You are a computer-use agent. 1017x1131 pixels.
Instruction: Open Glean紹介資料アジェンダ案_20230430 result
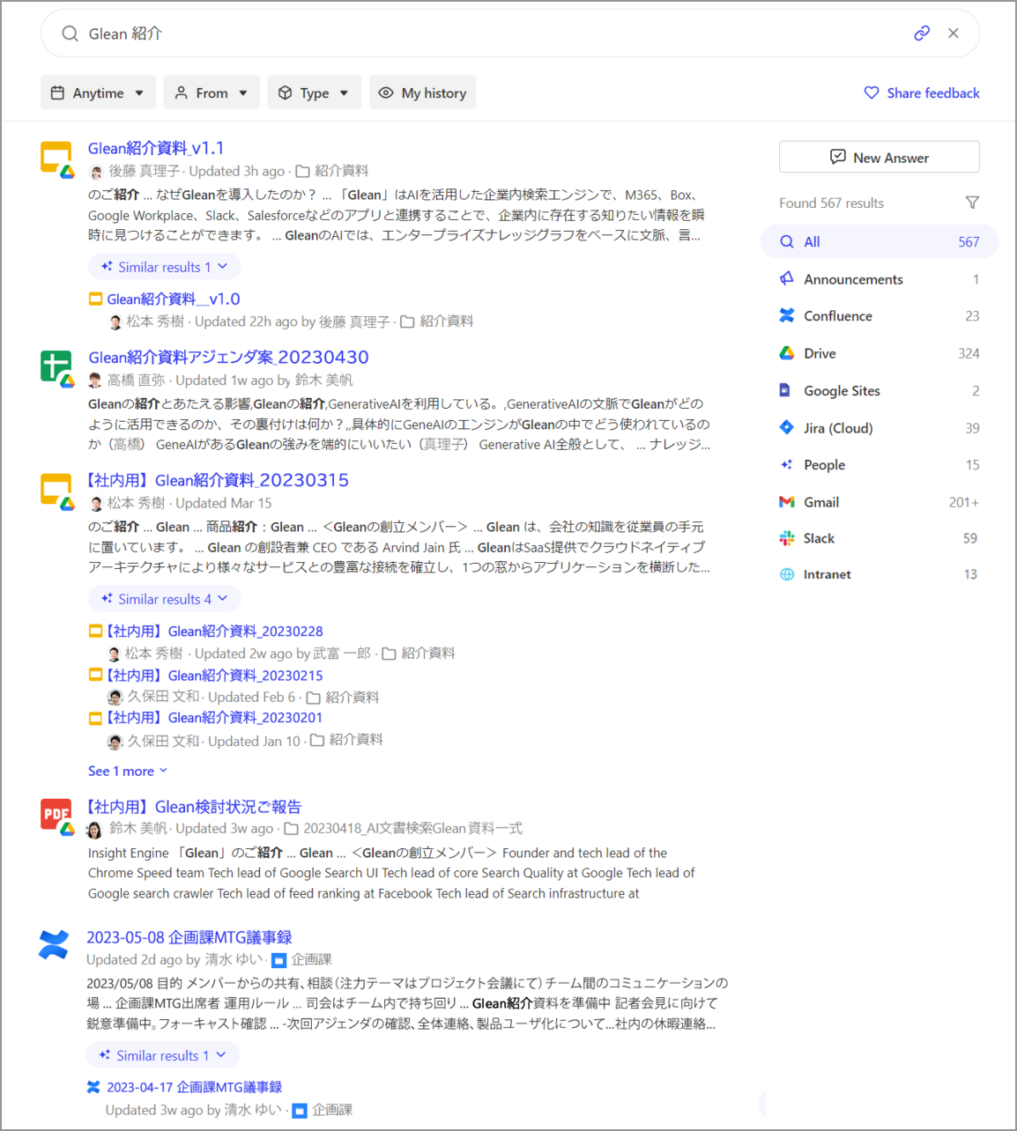(228, 357)
